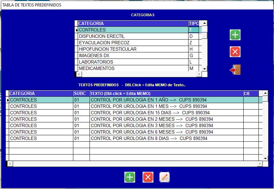Select text CONTROL POR UROLOGIA EN 8 DIAS
Viewport: 274px width, 189px height.
(167, 138)
